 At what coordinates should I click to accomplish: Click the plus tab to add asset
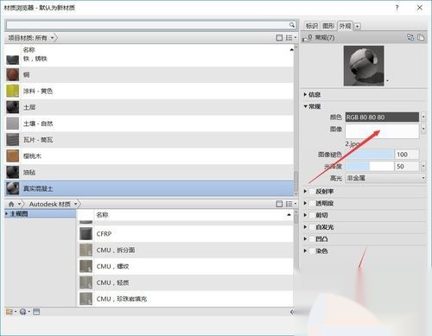[357, 26]
